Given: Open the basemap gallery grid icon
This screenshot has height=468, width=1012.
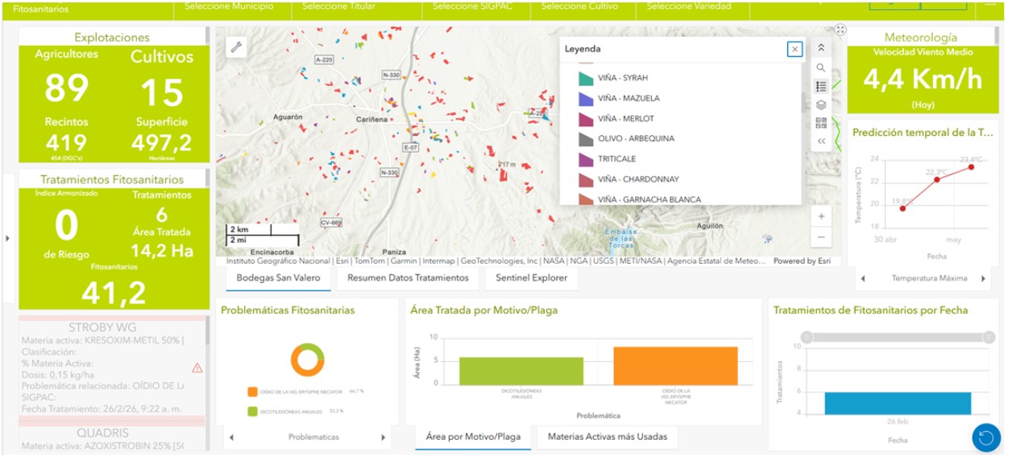Looking at the screenshot, I should [x=821, y=123].
